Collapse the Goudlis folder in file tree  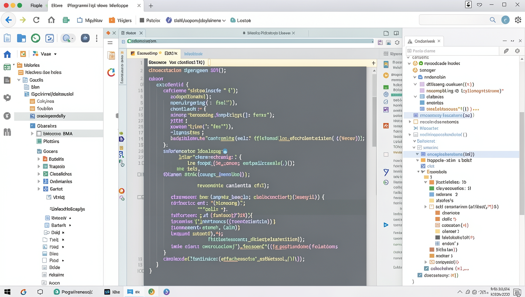click(19, 80)
